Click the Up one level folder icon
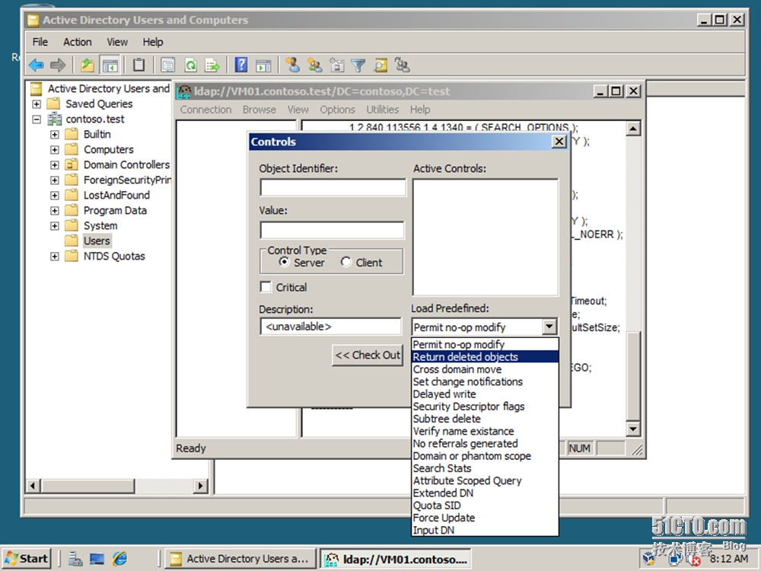Image resolution: width=761 pixels, height=571 pixels. click(x=88, y=65)
